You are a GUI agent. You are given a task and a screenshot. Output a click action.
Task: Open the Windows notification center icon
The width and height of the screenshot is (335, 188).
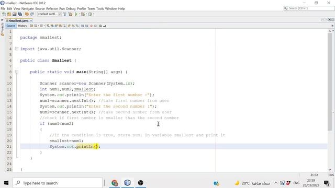click(x=327, y=183)
